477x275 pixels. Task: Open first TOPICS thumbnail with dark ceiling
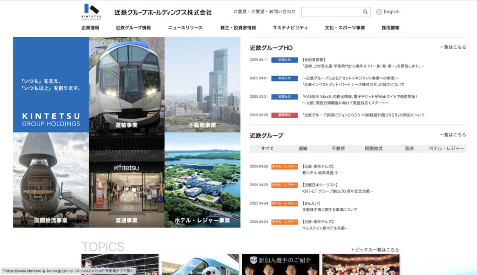point(120,265)
